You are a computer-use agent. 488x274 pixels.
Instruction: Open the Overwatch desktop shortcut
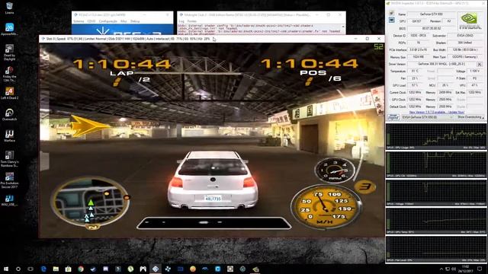[9, 114]
